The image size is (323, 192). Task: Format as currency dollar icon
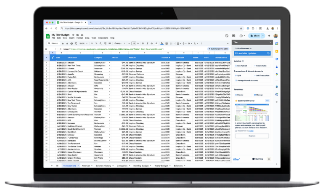[x=92, y=43]
